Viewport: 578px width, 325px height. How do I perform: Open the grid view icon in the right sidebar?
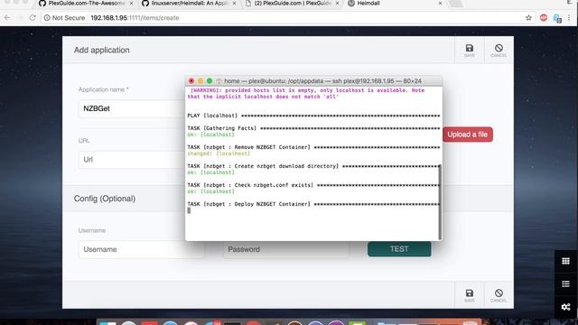click(566, 261)
